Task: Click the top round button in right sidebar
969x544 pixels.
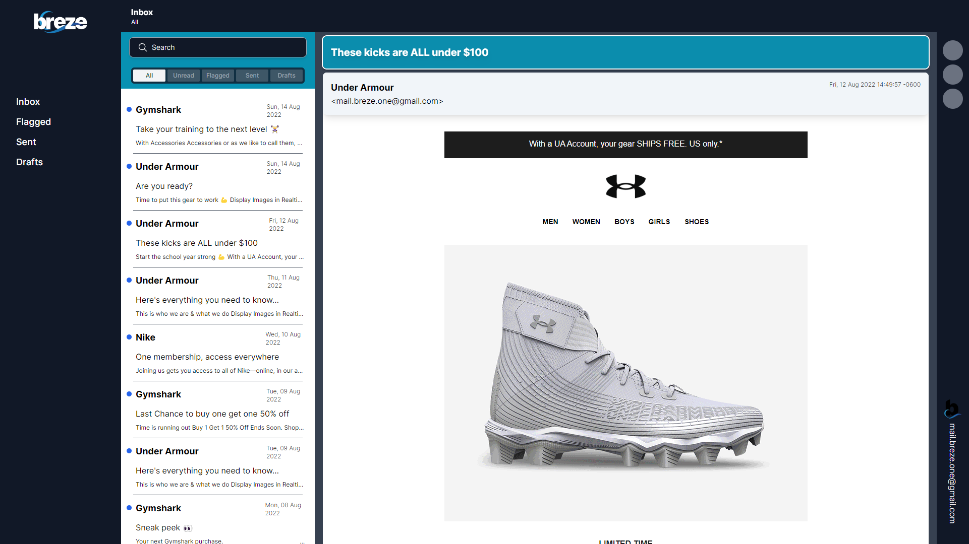Action: tap(952, 50)
